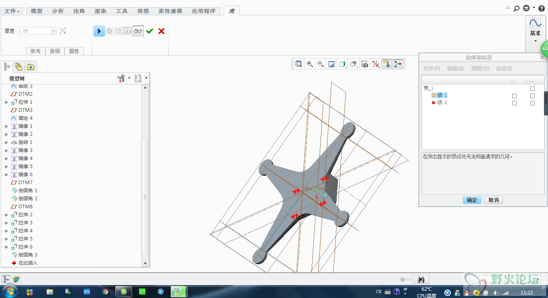Switch to the 柔性建模 ribbon tab
The height and width of the screenshot is (298, 548).
pyautogui.click(x=170, y=11)
